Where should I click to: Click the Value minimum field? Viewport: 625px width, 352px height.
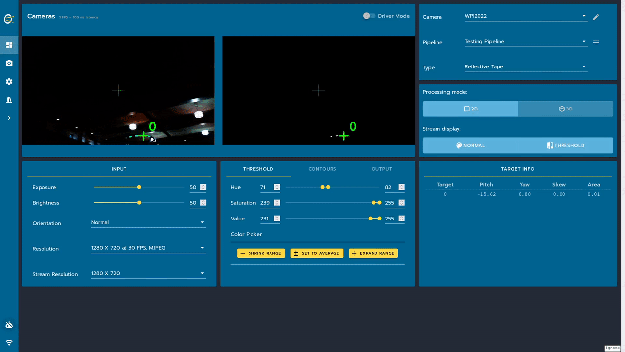point(270,219)
